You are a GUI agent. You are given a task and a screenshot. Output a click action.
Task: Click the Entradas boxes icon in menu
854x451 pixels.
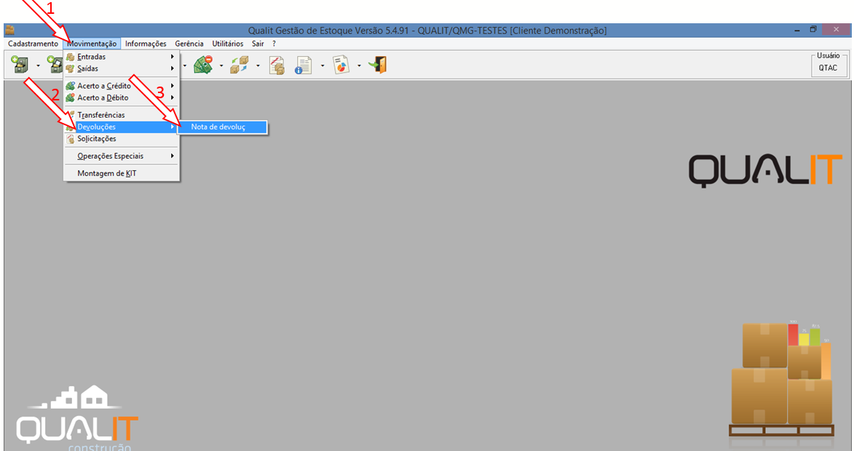(x=71, y=57)
